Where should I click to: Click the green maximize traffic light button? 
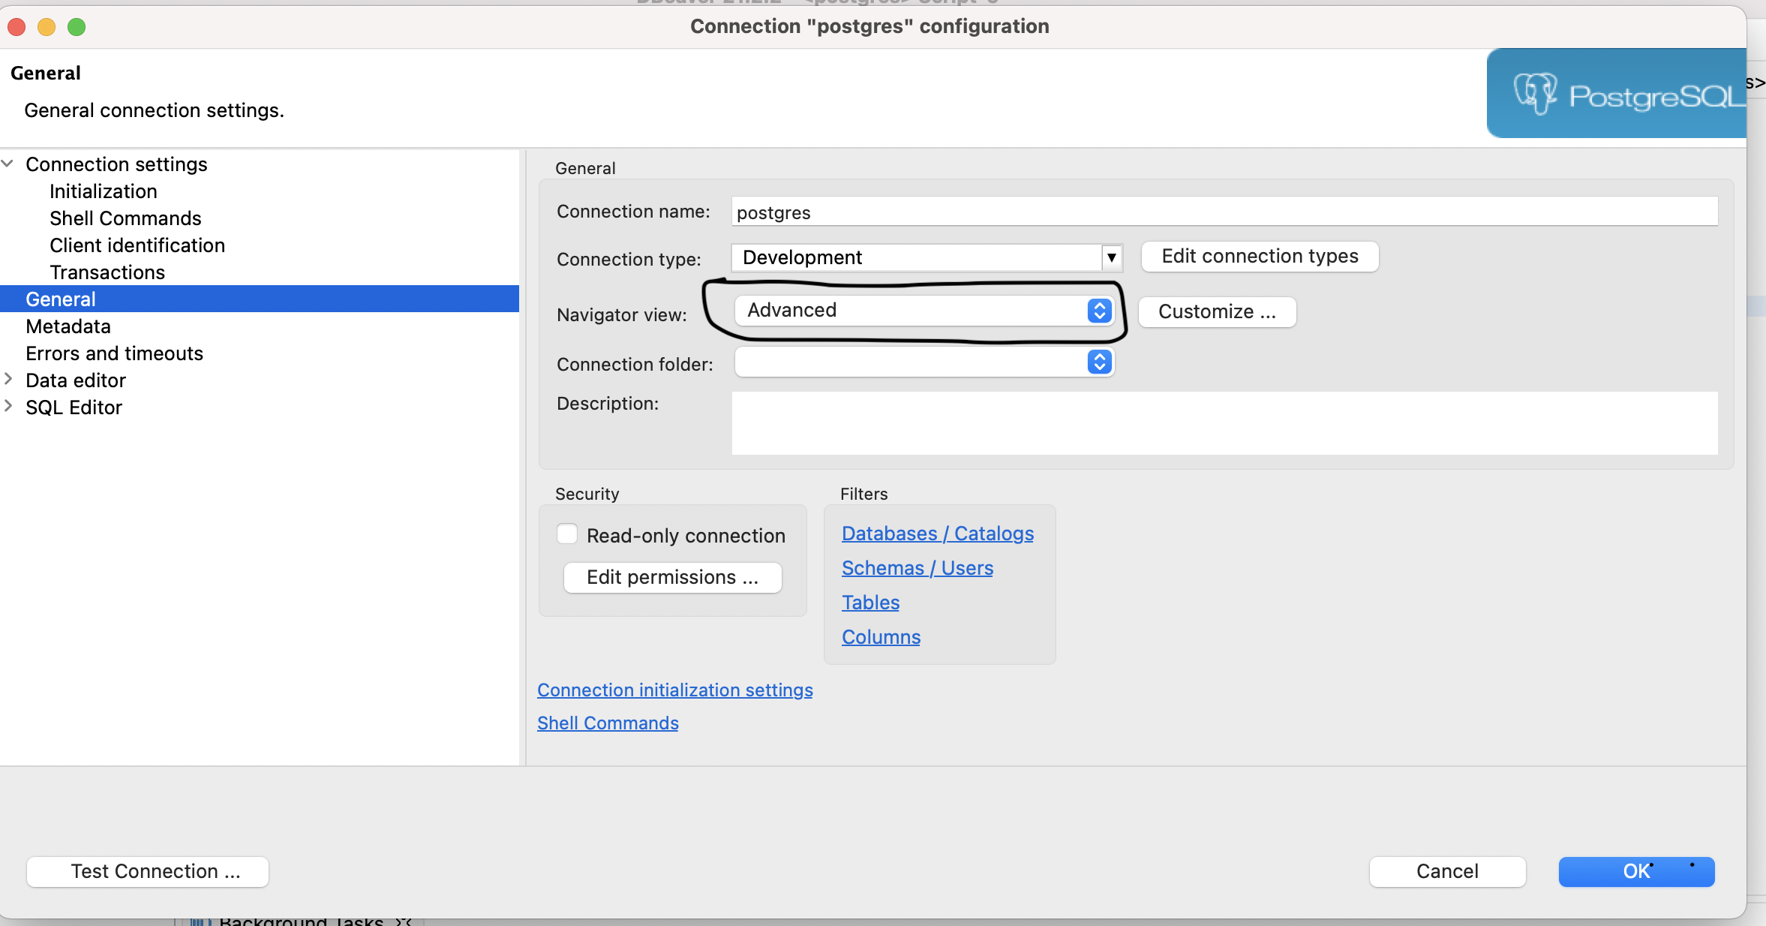[x=77, y=27]
